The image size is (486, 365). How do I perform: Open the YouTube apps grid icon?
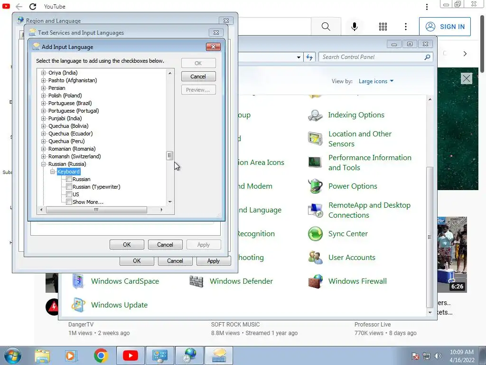coord(383,27)
